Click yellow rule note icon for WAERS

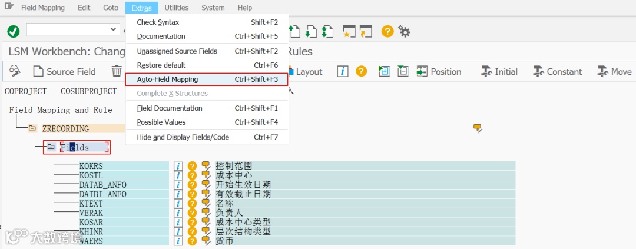coord(207,241)
